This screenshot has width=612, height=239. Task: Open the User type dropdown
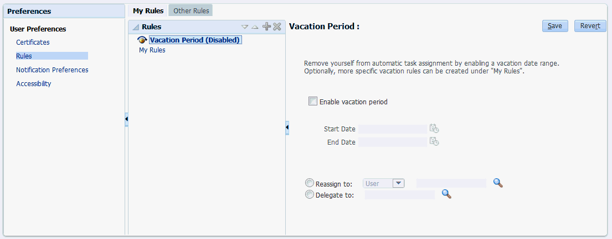click(x=398, y=183)
